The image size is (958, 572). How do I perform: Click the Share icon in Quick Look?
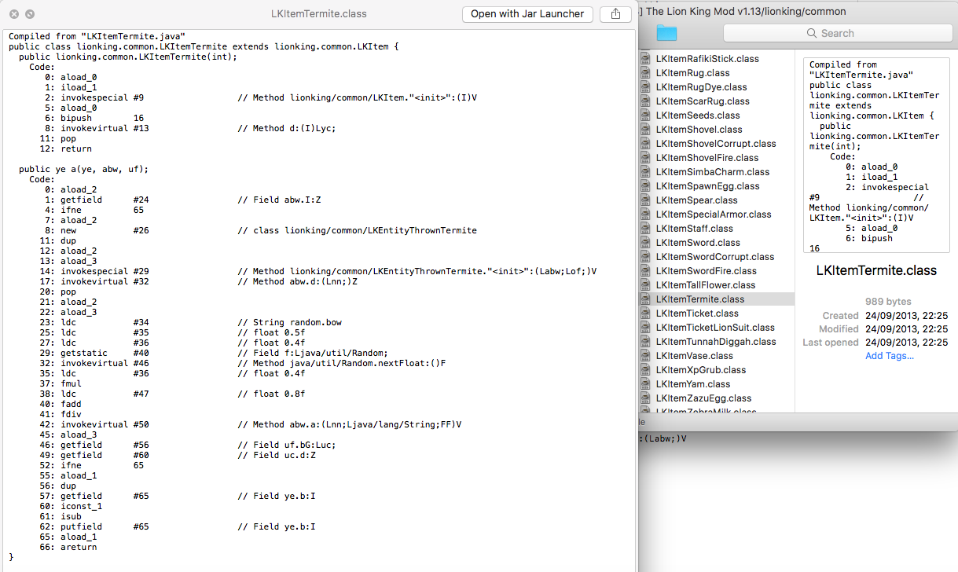pyautogui.click(x=615, y=13)
